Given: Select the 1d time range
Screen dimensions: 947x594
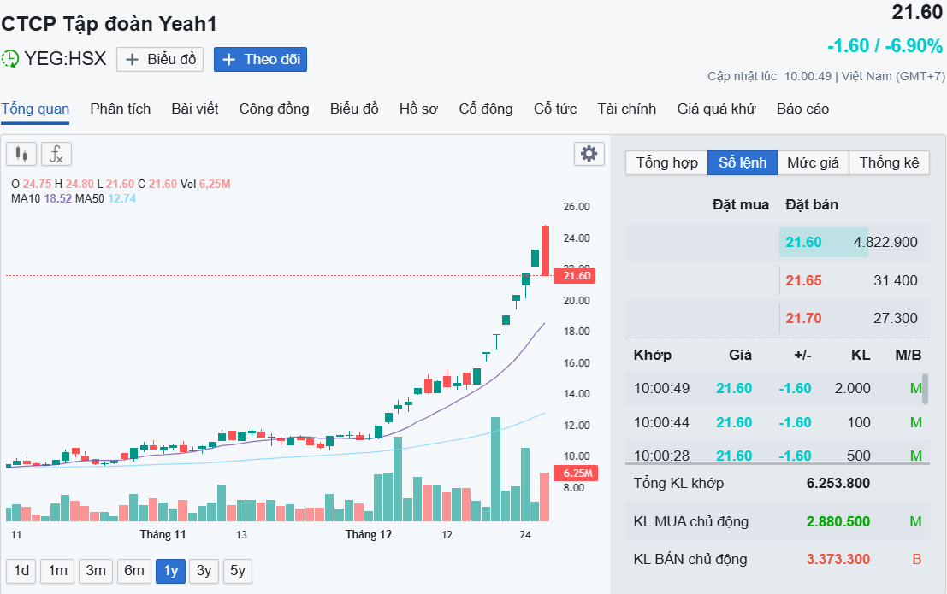Looking at the screenshot, I should point(21,571).
